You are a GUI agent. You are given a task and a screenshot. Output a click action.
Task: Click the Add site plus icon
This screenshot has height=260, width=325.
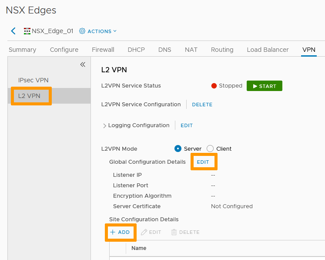113,233
